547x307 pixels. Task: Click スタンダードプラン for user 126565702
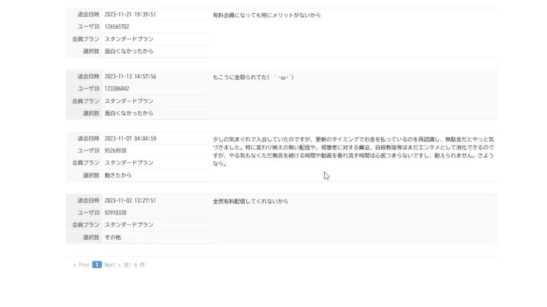129,39
